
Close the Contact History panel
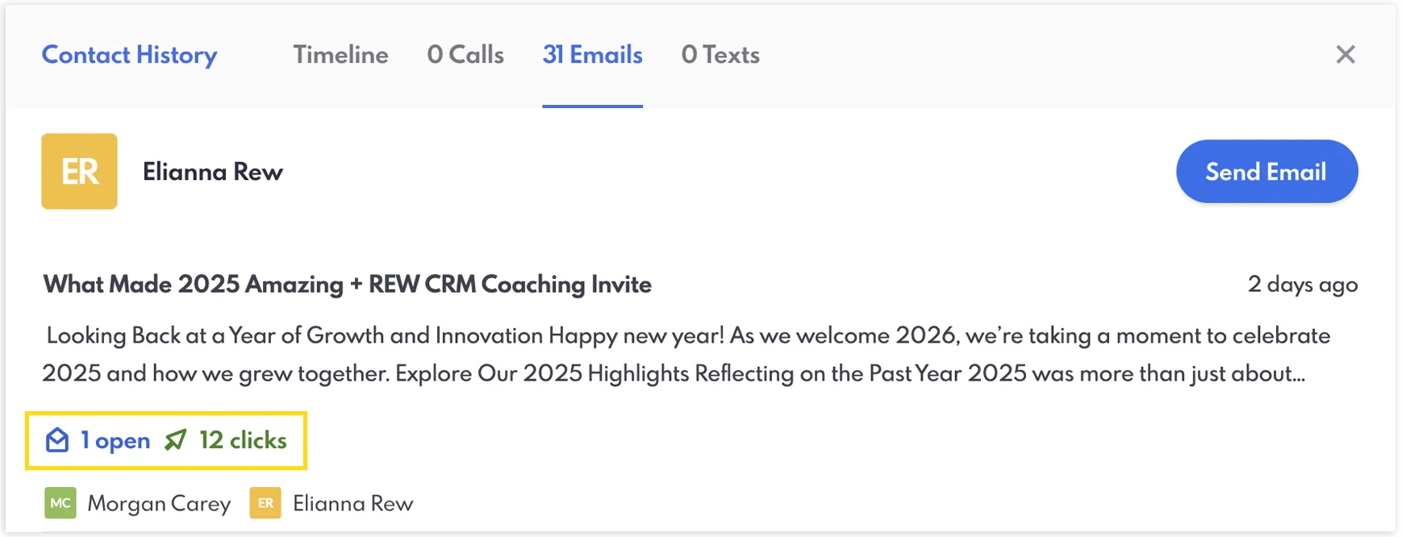1346,55
